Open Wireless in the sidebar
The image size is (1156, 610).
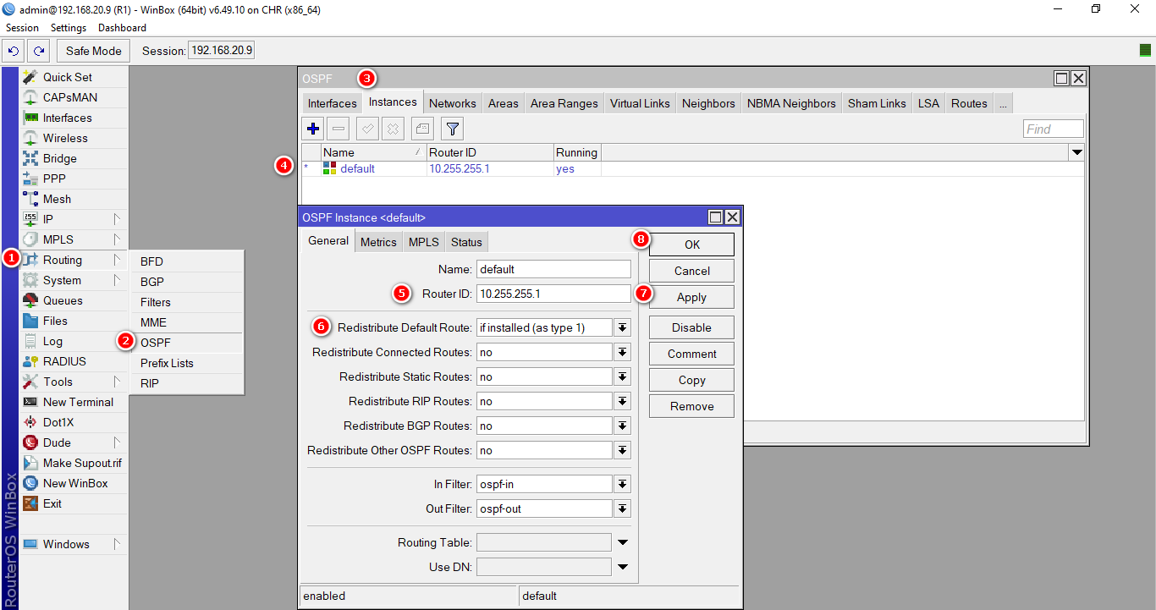coord(74,138)
